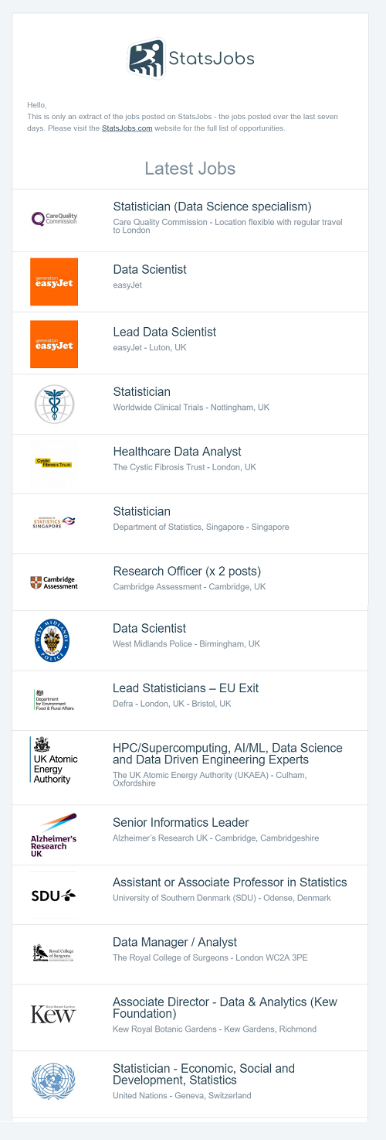This screenshot has height=1140, width=386.
Task: Open Statistician (Data Science specialism) job
Action: pos(212,206)
